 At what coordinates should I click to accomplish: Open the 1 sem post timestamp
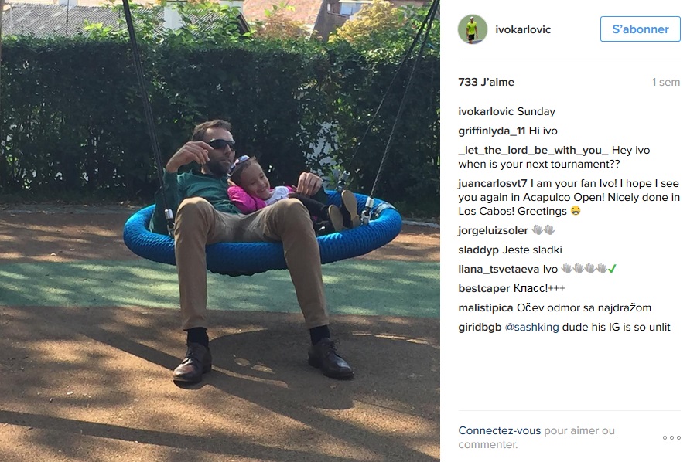point(665,82)
